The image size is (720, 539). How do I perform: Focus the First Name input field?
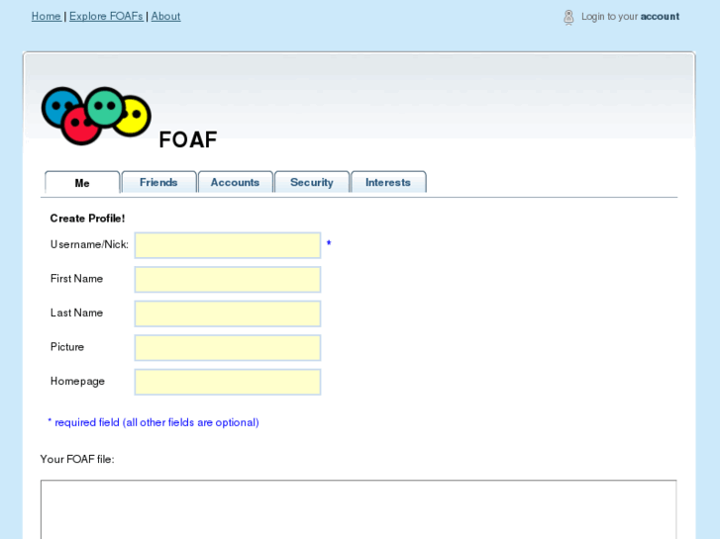click(228, 279)
